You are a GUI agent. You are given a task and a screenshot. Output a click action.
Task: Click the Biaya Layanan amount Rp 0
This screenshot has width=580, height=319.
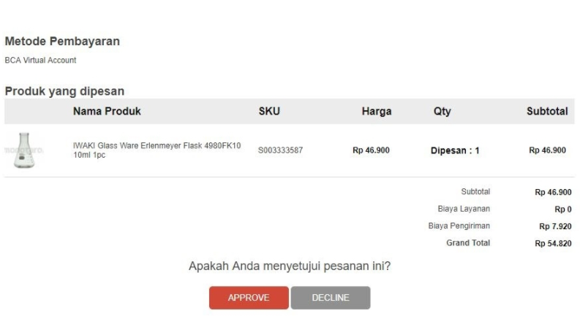point(563,210)
